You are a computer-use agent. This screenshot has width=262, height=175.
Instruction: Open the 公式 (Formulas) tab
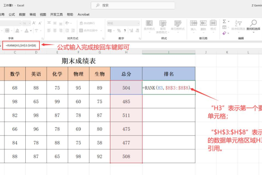coord(12,14)
